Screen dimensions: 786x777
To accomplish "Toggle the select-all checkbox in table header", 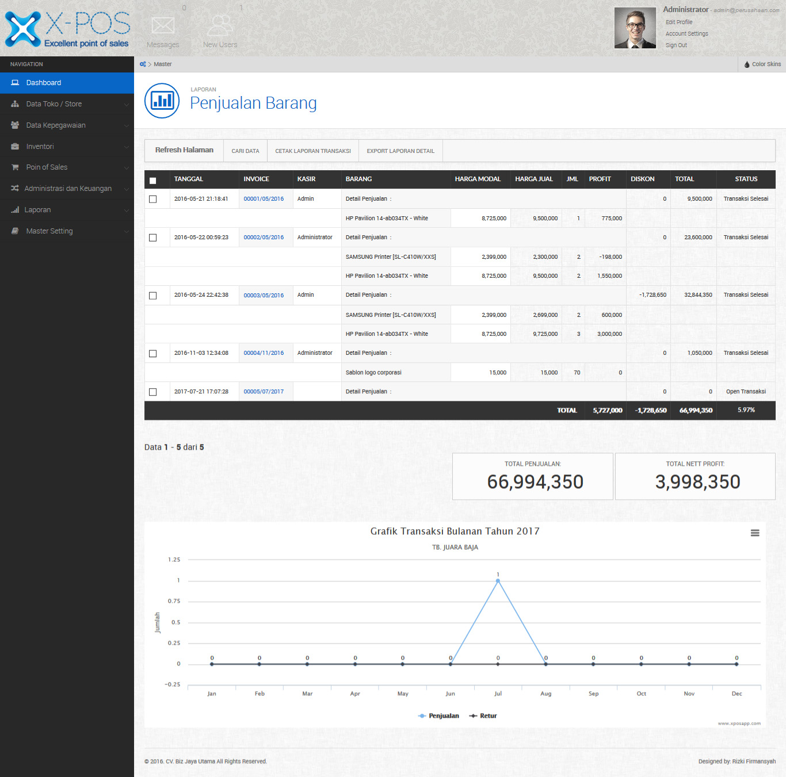I will coord(153,181).
